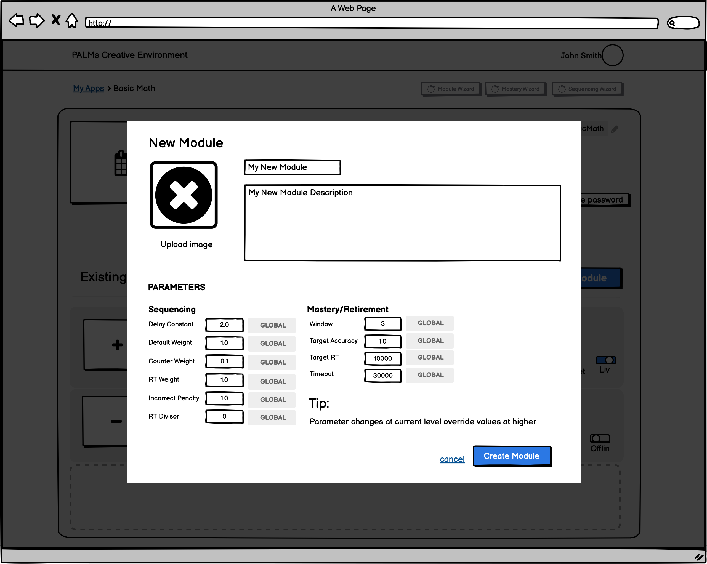Edit the Timeout value field

[x=383, y=376]
